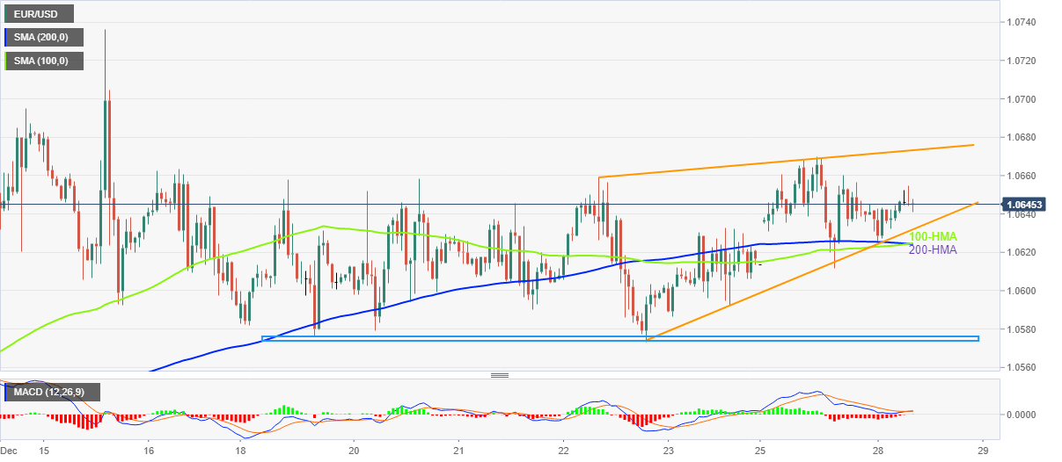The height and width of the screenshot is (462, 1062).
Task: Click the 200-HMA chart annotation
Action: click(932, 249)
